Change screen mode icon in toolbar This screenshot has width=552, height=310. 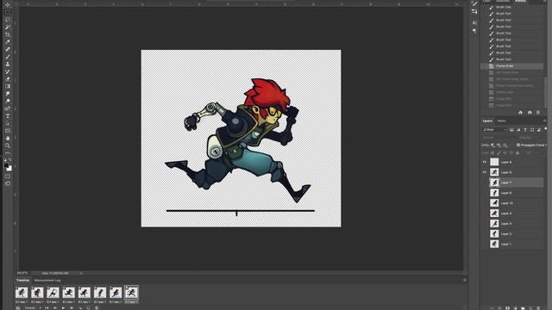[x=8, y=183]
